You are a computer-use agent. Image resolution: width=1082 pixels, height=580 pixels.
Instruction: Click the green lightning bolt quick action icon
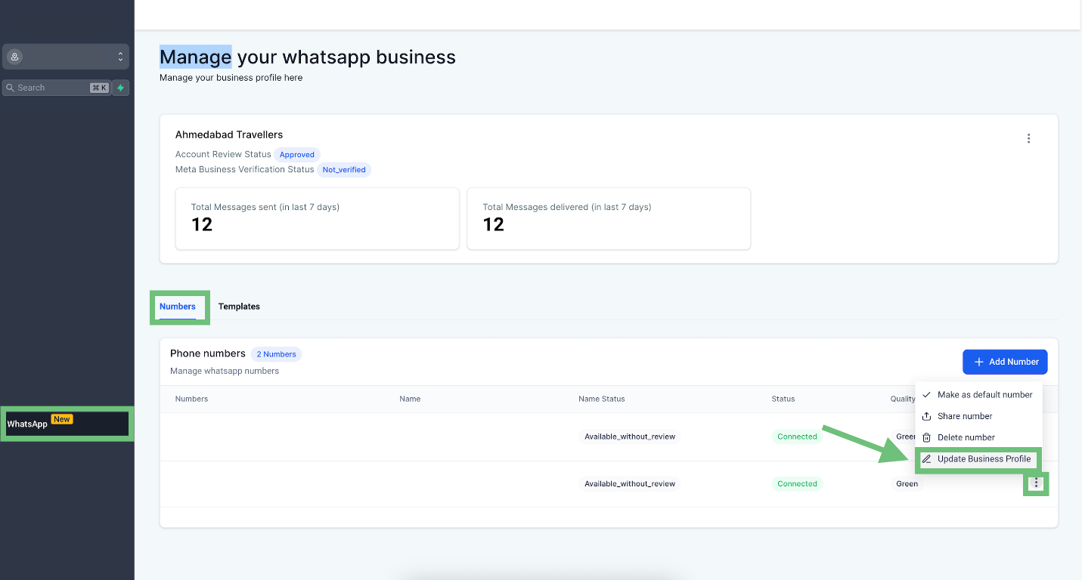click(x=120, y=88)
